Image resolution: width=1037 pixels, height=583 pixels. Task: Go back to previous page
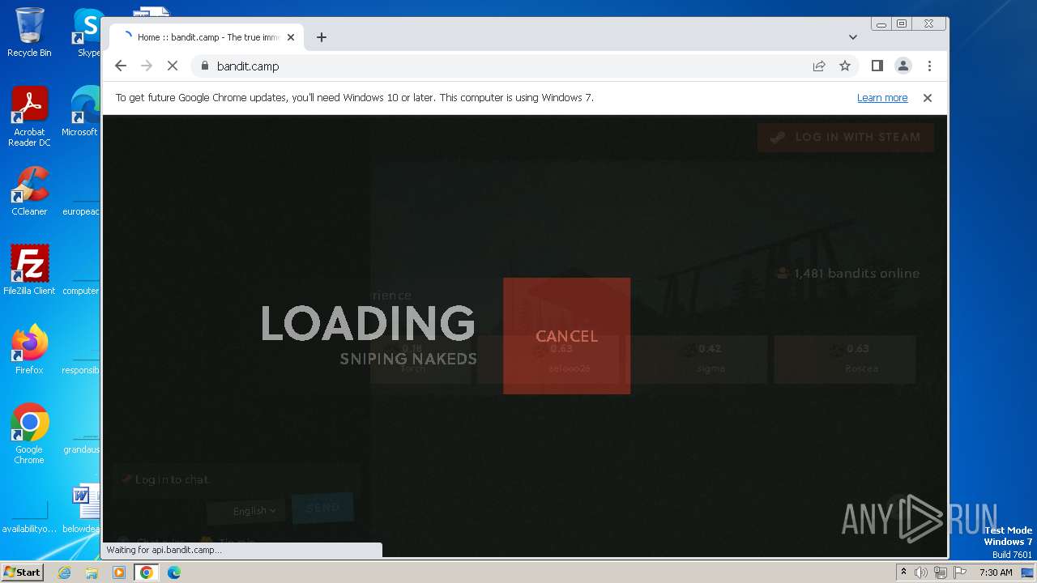121,66
